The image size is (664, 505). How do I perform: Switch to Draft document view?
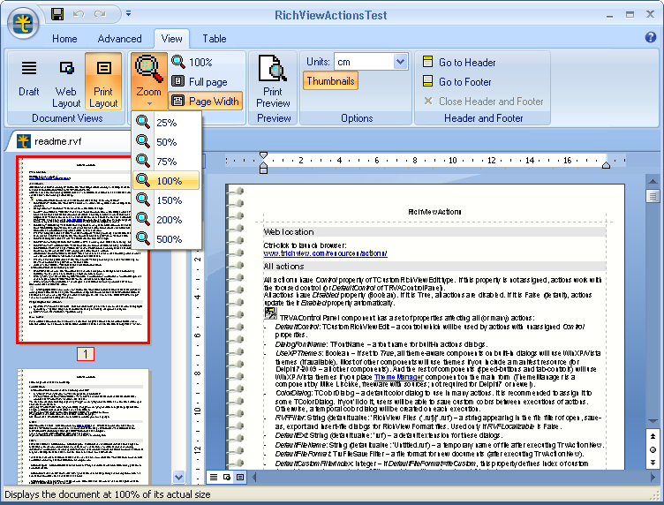[29, 79]
